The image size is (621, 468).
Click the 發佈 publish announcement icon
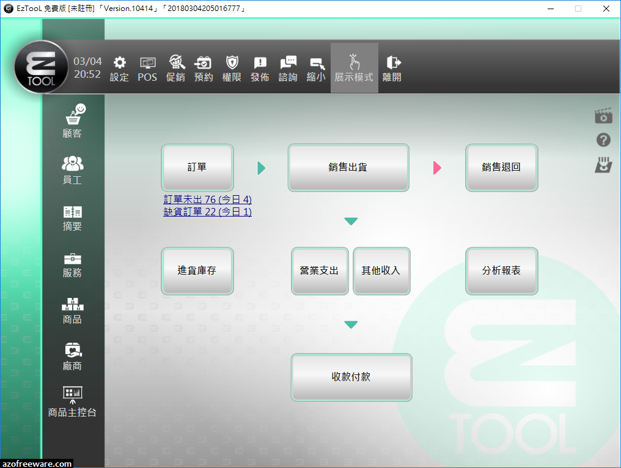point(260,67)
